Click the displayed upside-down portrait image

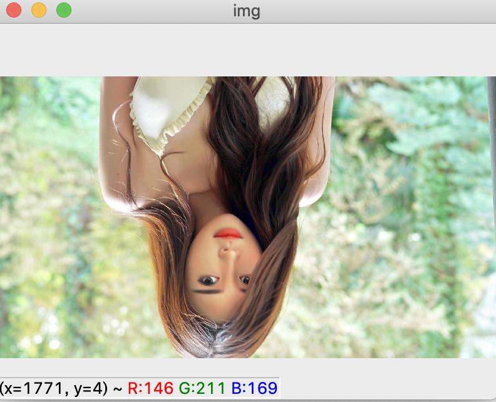[x=248, y=217]
